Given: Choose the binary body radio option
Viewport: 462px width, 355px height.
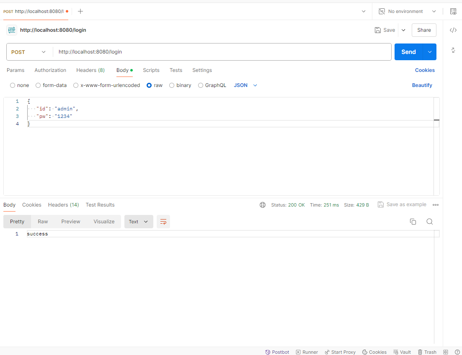Looking at the screenshot, I should (x=171, y=85).
